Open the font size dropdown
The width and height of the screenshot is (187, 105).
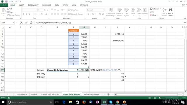pyautogui.click(x=42, y=10)
